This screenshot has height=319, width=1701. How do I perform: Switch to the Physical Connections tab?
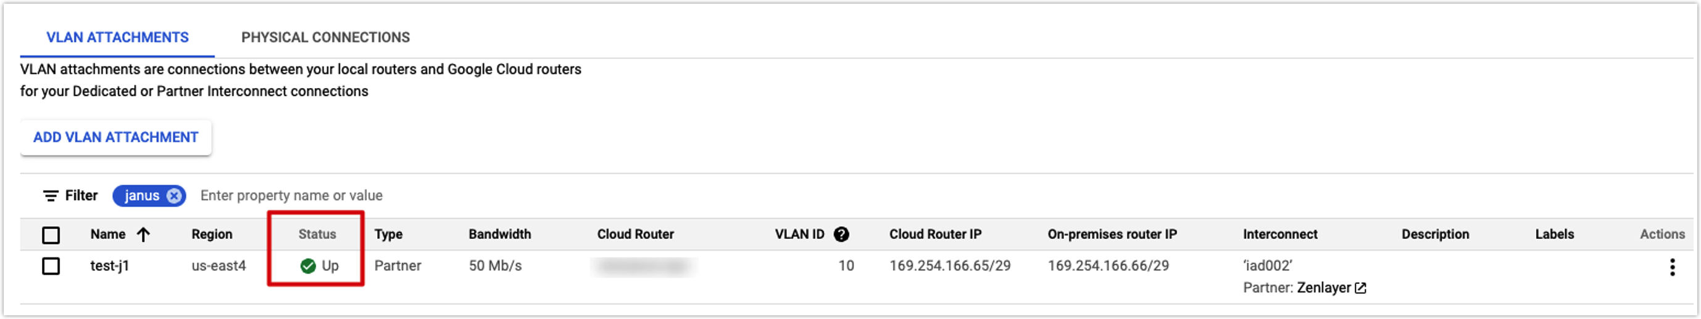click(x=325, y=38)
